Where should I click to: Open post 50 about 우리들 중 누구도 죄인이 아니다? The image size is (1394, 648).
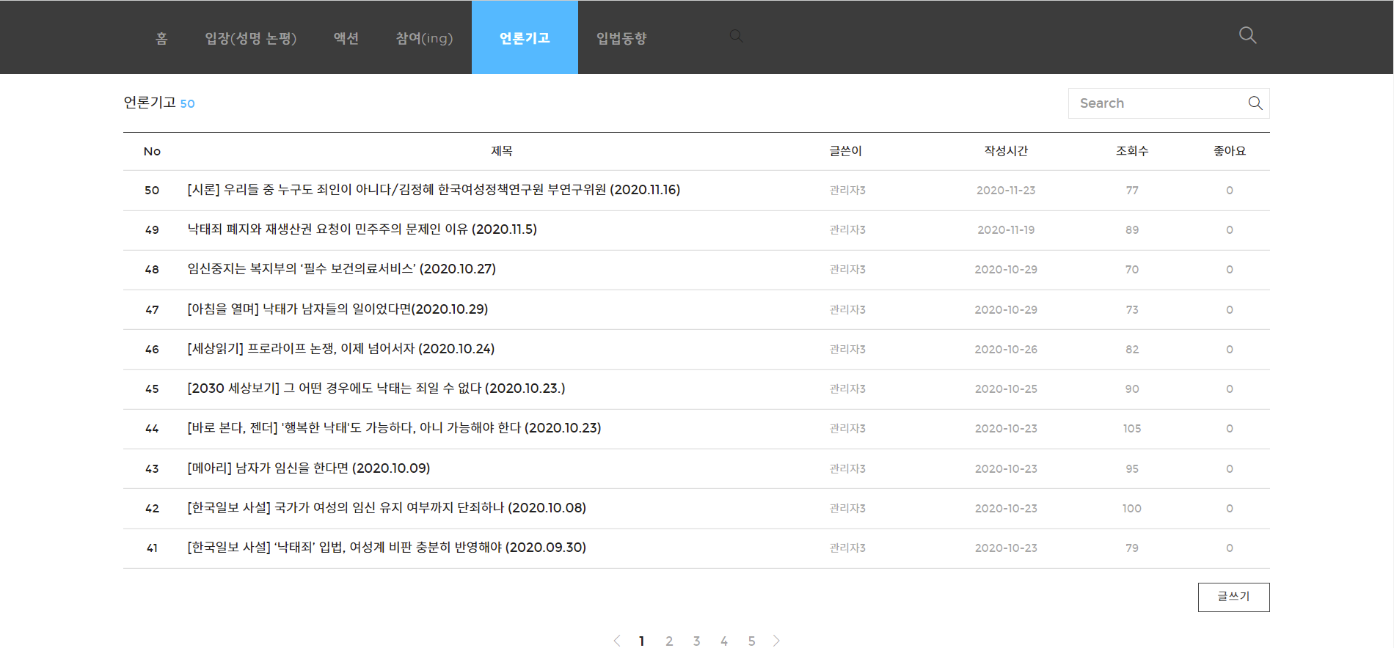[433, 190]
